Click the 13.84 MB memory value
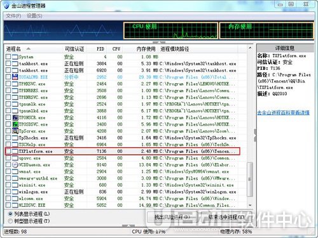The width and height of the screenshot is (318, 238). [x=148, y=165]
